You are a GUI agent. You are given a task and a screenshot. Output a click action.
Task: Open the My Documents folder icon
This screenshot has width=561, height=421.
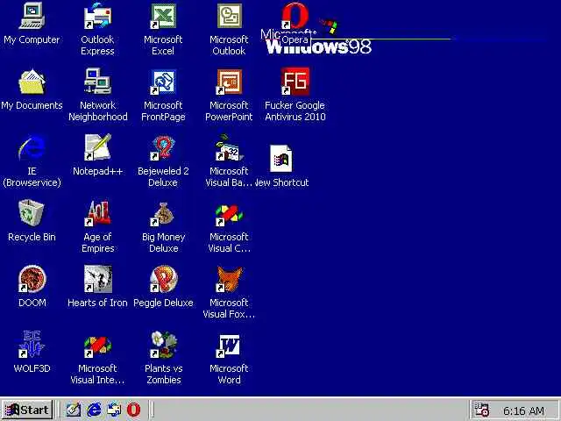(x=32, y=82)
